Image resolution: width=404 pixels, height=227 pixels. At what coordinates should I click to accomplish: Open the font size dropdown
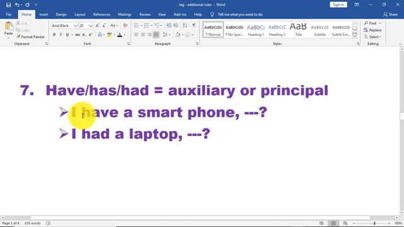pos(91,26)
